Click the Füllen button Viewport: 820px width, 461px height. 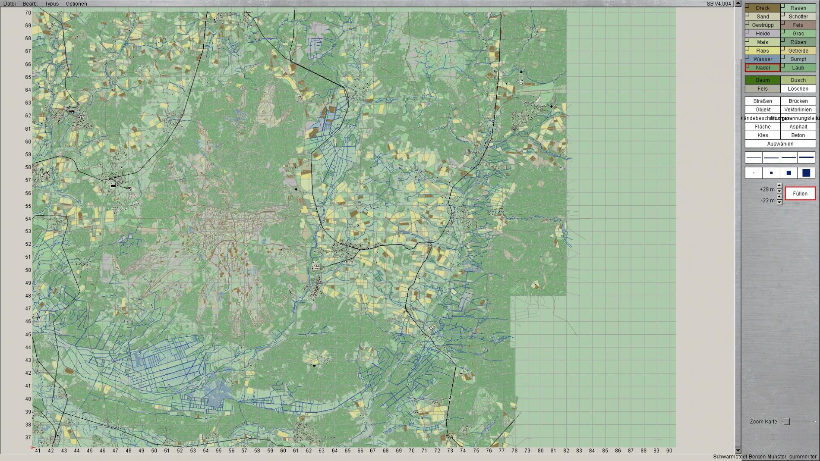pos(800,194)
